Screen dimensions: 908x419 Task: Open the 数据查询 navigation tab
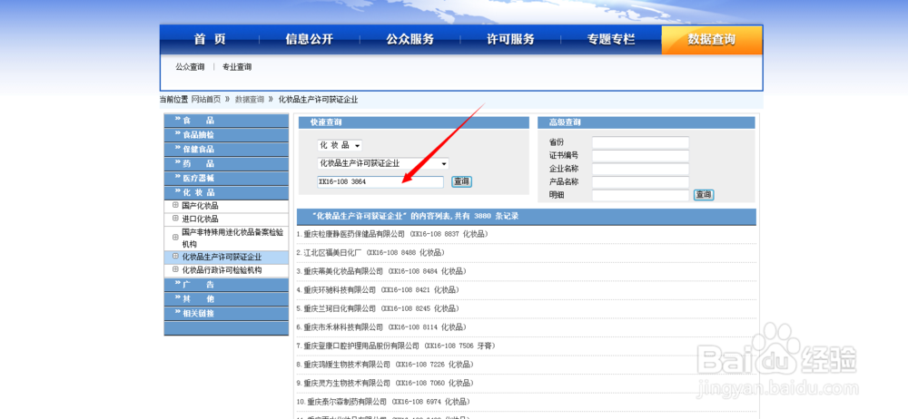click(712, 40)
